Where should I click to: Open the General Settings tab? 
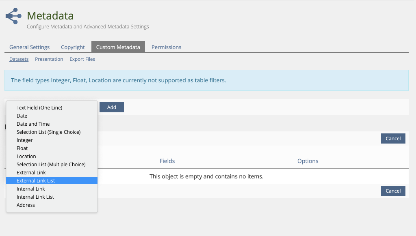click(29, 47)
